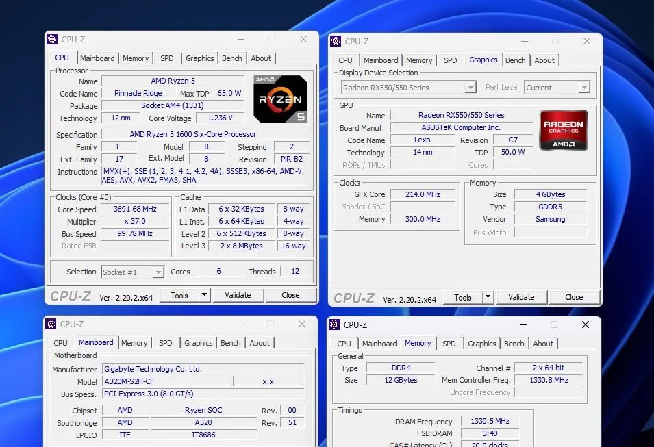Select CPU tab in the bottom-right Memory window
Screen dimensions: 654x447
coord(344,344)
